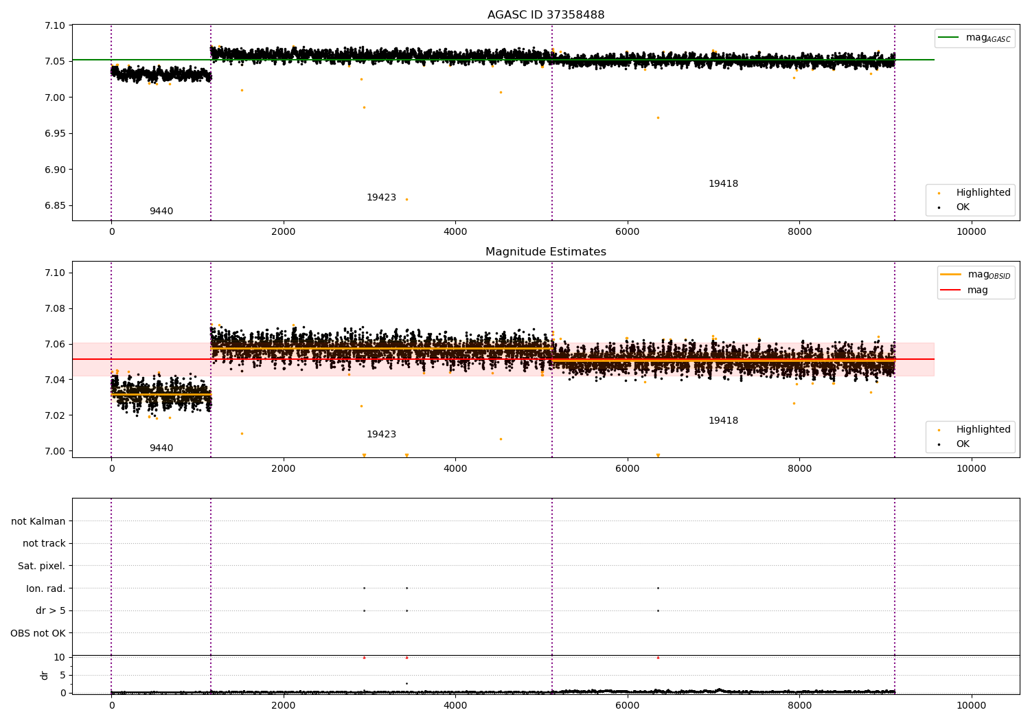Image resolution: width=1030 pixels, height=721 pixels.
Task: Click the "10000" x tick under bottom plot
Action: [x=972, y=705]
